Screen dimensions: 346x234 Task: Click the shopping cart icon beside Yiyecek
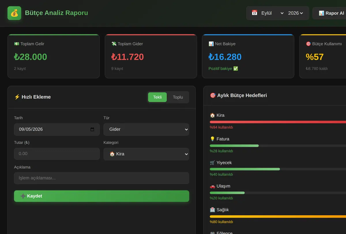pos(213,162)
